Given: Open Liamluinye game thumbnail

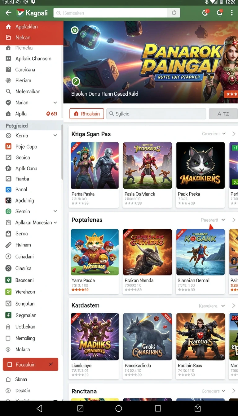Looking at the screenshot, I should tap(95, 337).
